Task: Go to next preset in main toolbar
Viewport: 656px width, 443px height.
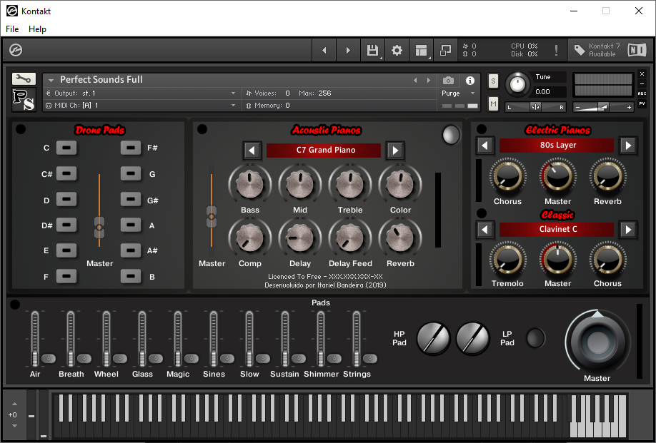Action: pos(348,50)
